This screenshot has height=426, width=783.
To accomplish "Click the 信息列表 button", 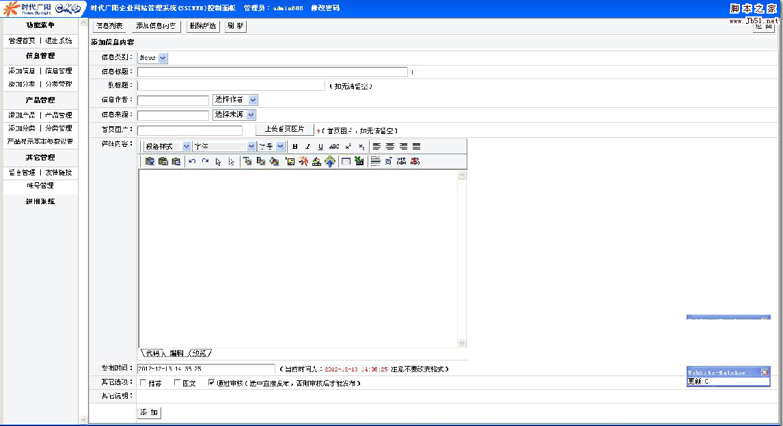I will tap(109, 26).
